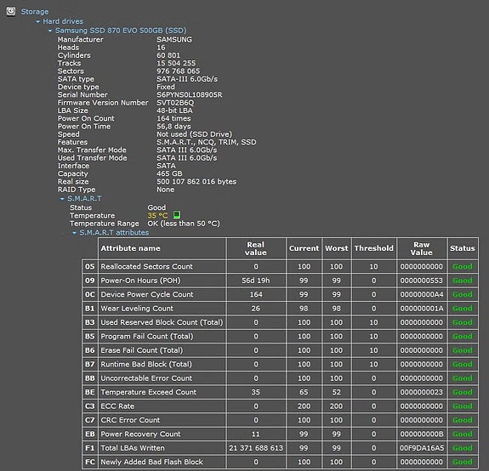Click the 56d 19h real value cell
The image size is (489, 471).
(x=256, y=281)
